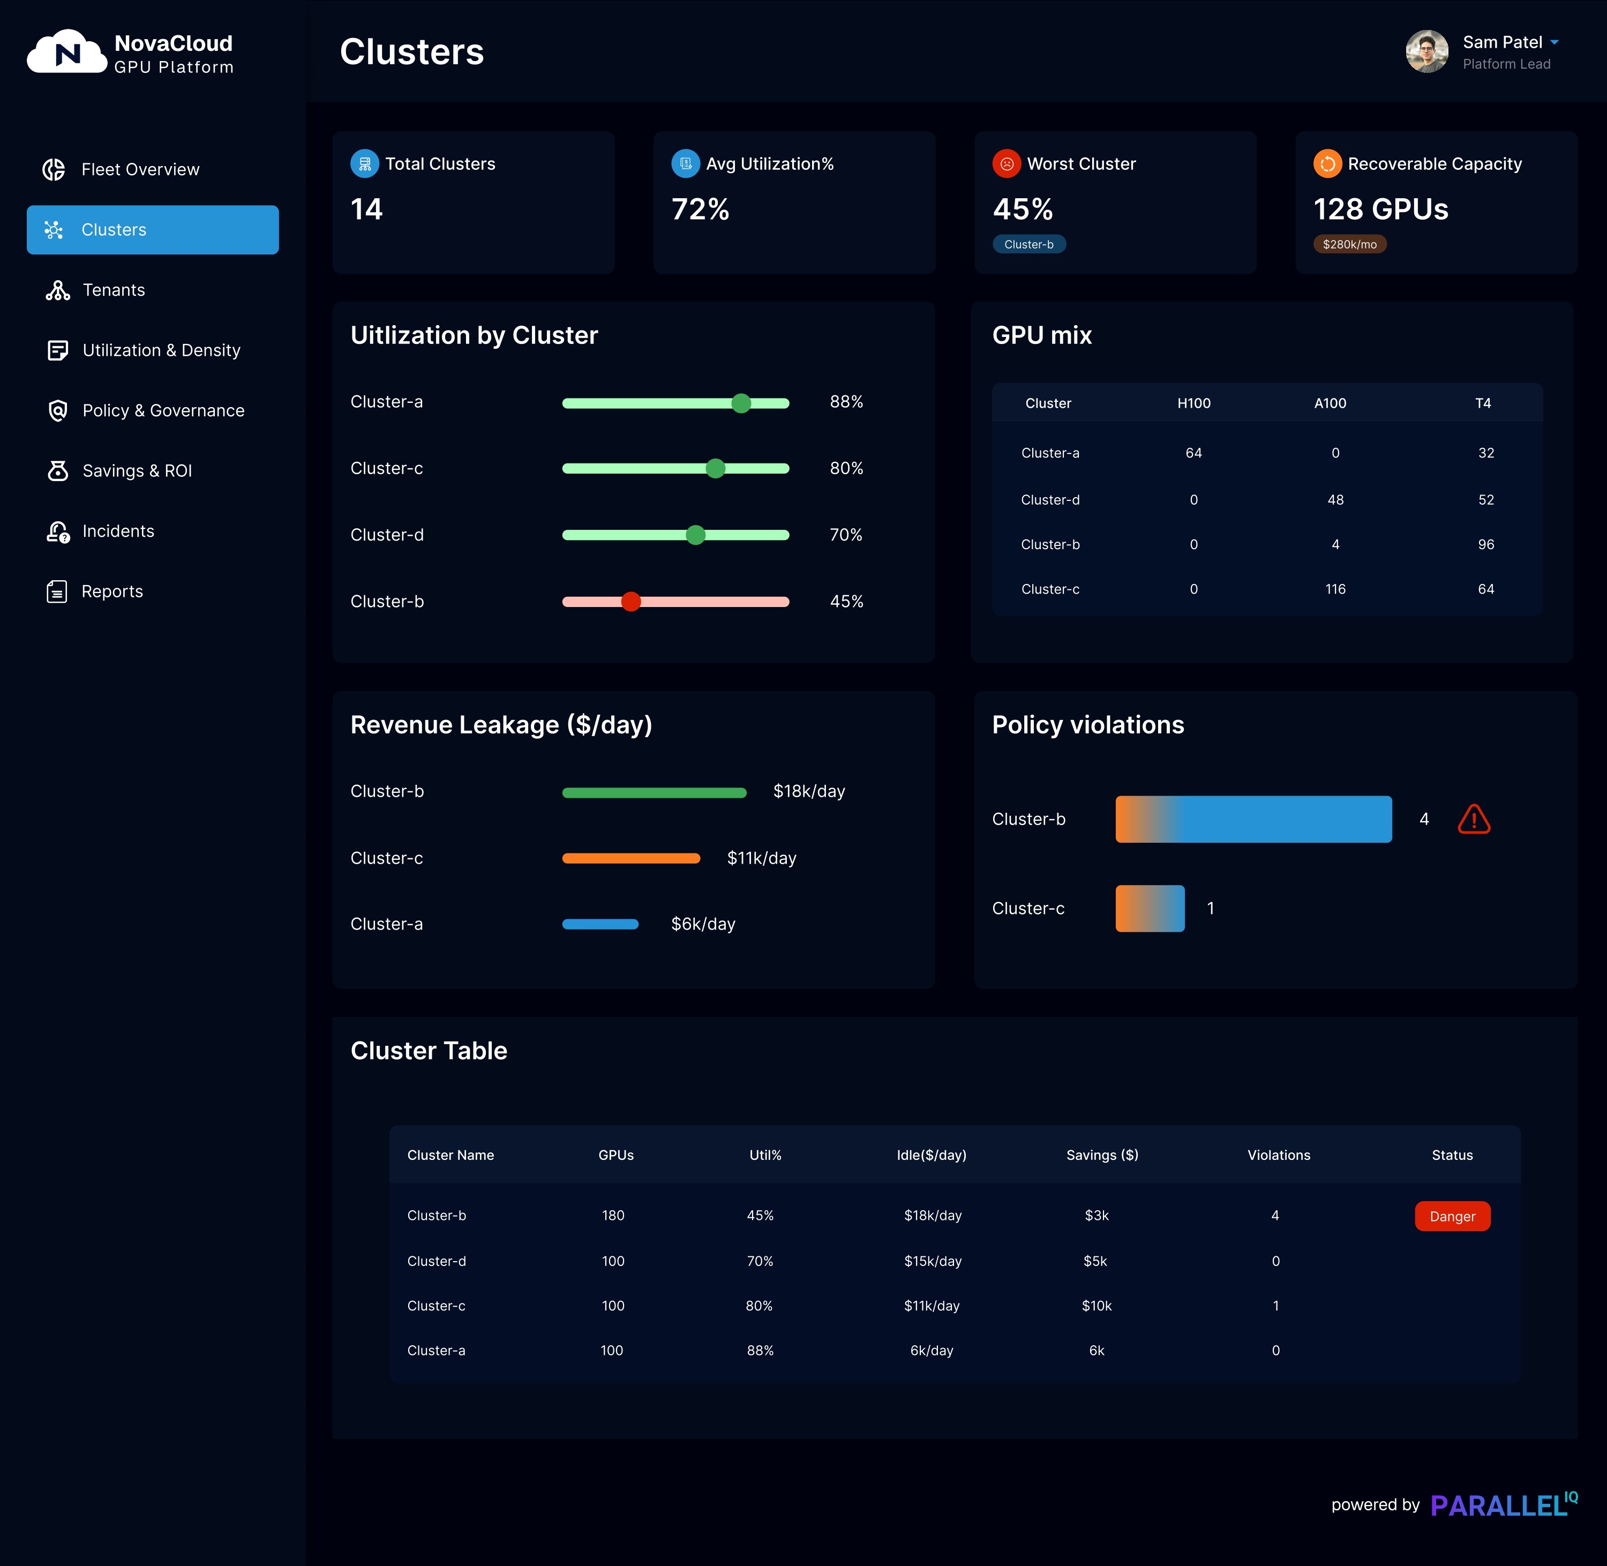1607x1566 pixels.
Task: Click the NovaCloud cloud logo
Action: pos(66,53)
